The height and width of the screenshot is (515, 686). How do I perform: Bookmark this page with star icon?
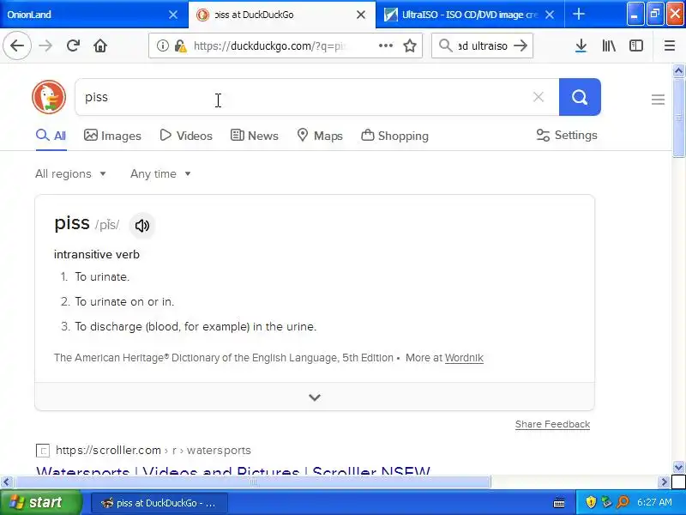(x=410, y=45)
